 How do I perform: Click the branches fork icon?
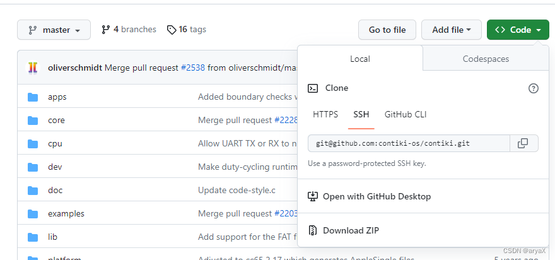(105, 30)
